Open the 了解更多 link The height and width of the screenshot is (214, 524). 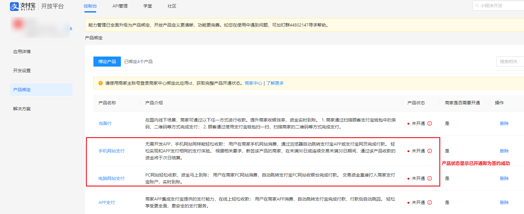click(x=275, y=83)
